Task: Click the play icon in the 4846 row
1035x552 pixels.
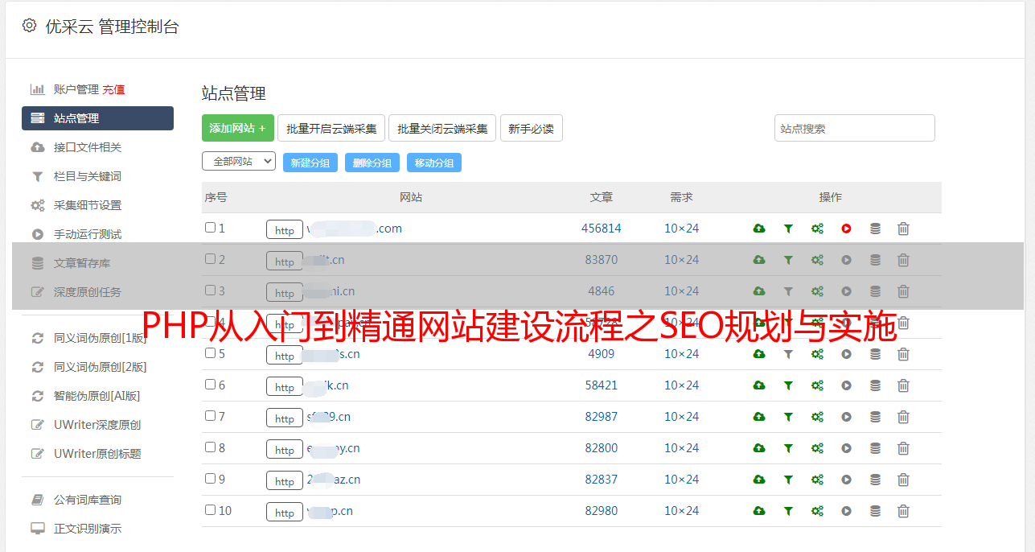Action: click(x=846, y=291)
